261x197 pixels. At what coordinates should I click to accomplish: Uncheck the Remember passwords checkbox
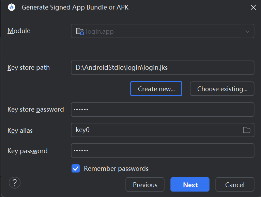point(76,168)
